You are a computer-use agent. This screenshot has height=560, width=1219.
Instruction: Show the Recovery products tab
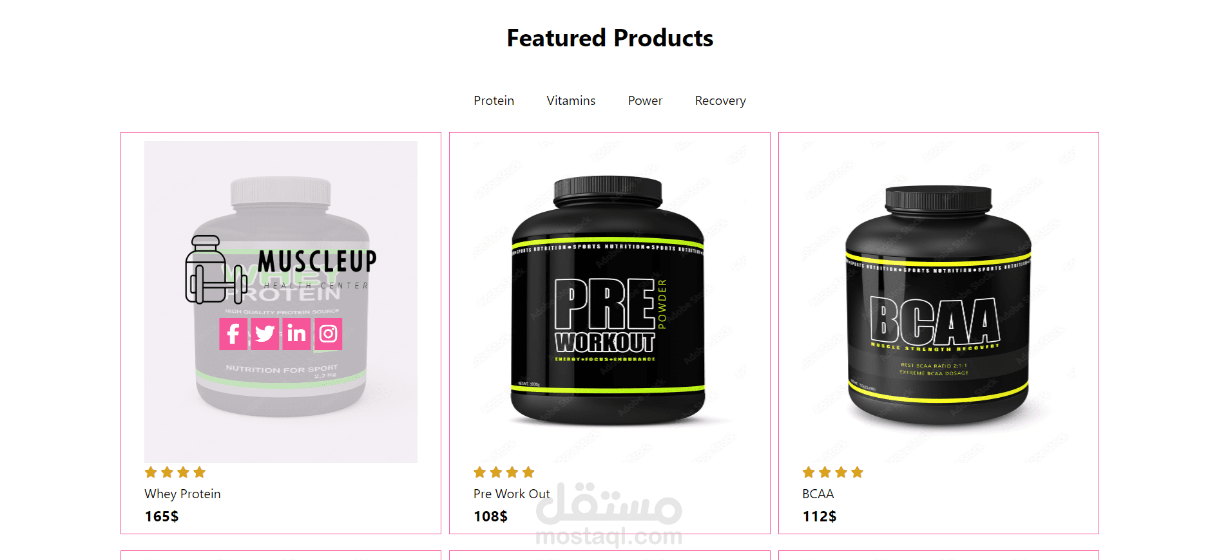point(720,101)
